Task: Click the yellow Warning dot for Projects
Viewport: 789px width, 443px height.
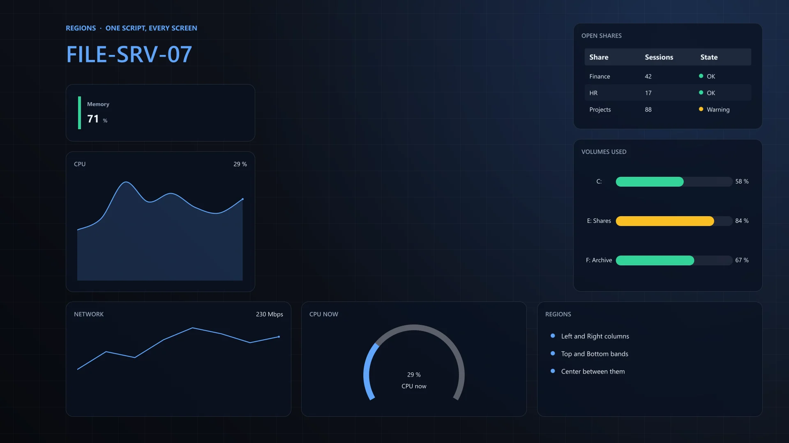Action: click(701, 109)
